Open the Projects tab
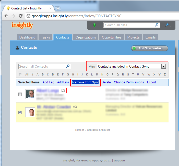 click(133, 37)
